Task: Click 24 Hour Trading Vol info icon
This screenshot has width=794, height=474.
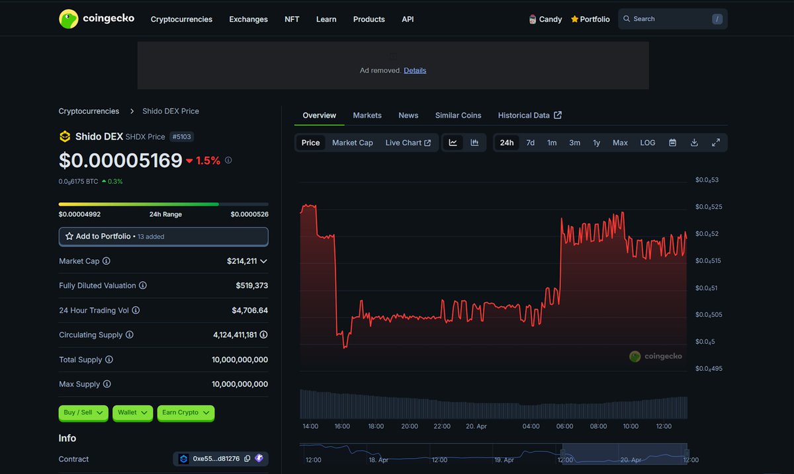Action: pos(136,310)
